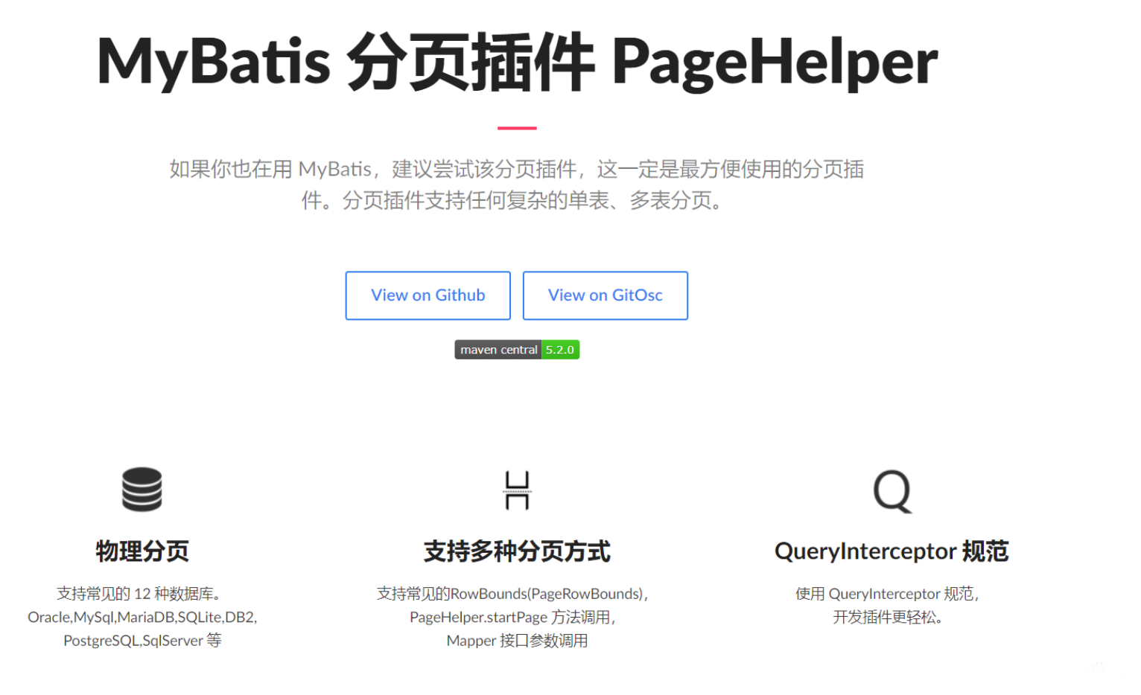Click the text 'PageHelper.startPage 方法调用,'

pos(513,617)
